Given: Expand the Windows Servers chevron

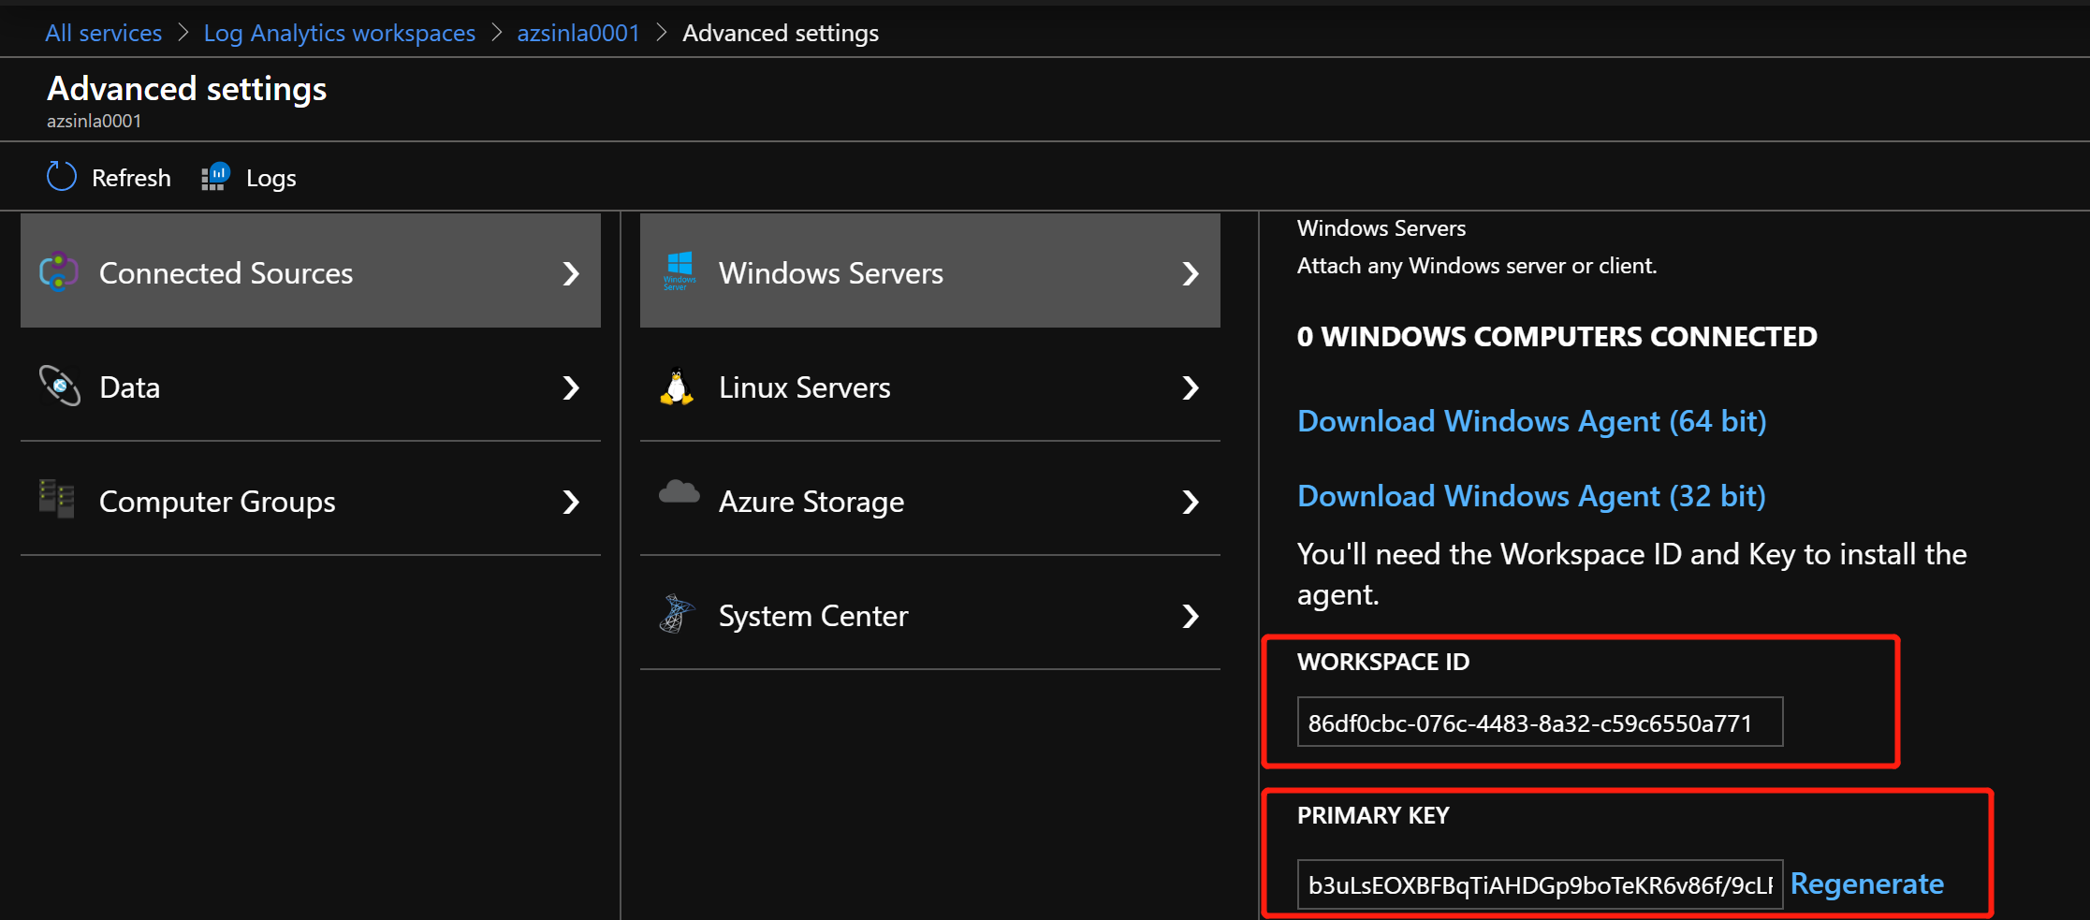Looking at the screenshot, I should coord(1191,273).
